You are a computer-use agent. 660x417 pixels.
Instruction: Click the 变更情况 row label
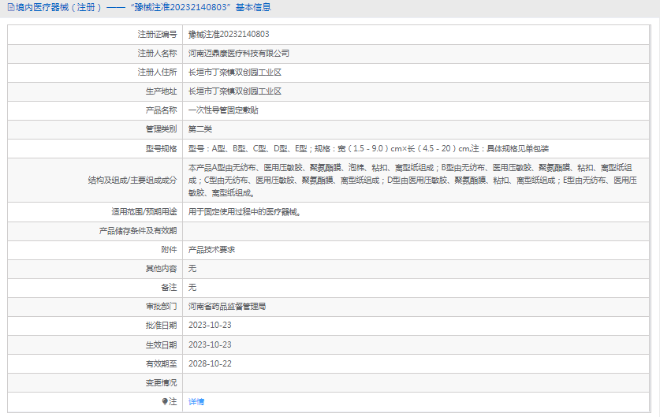point(161,383)
